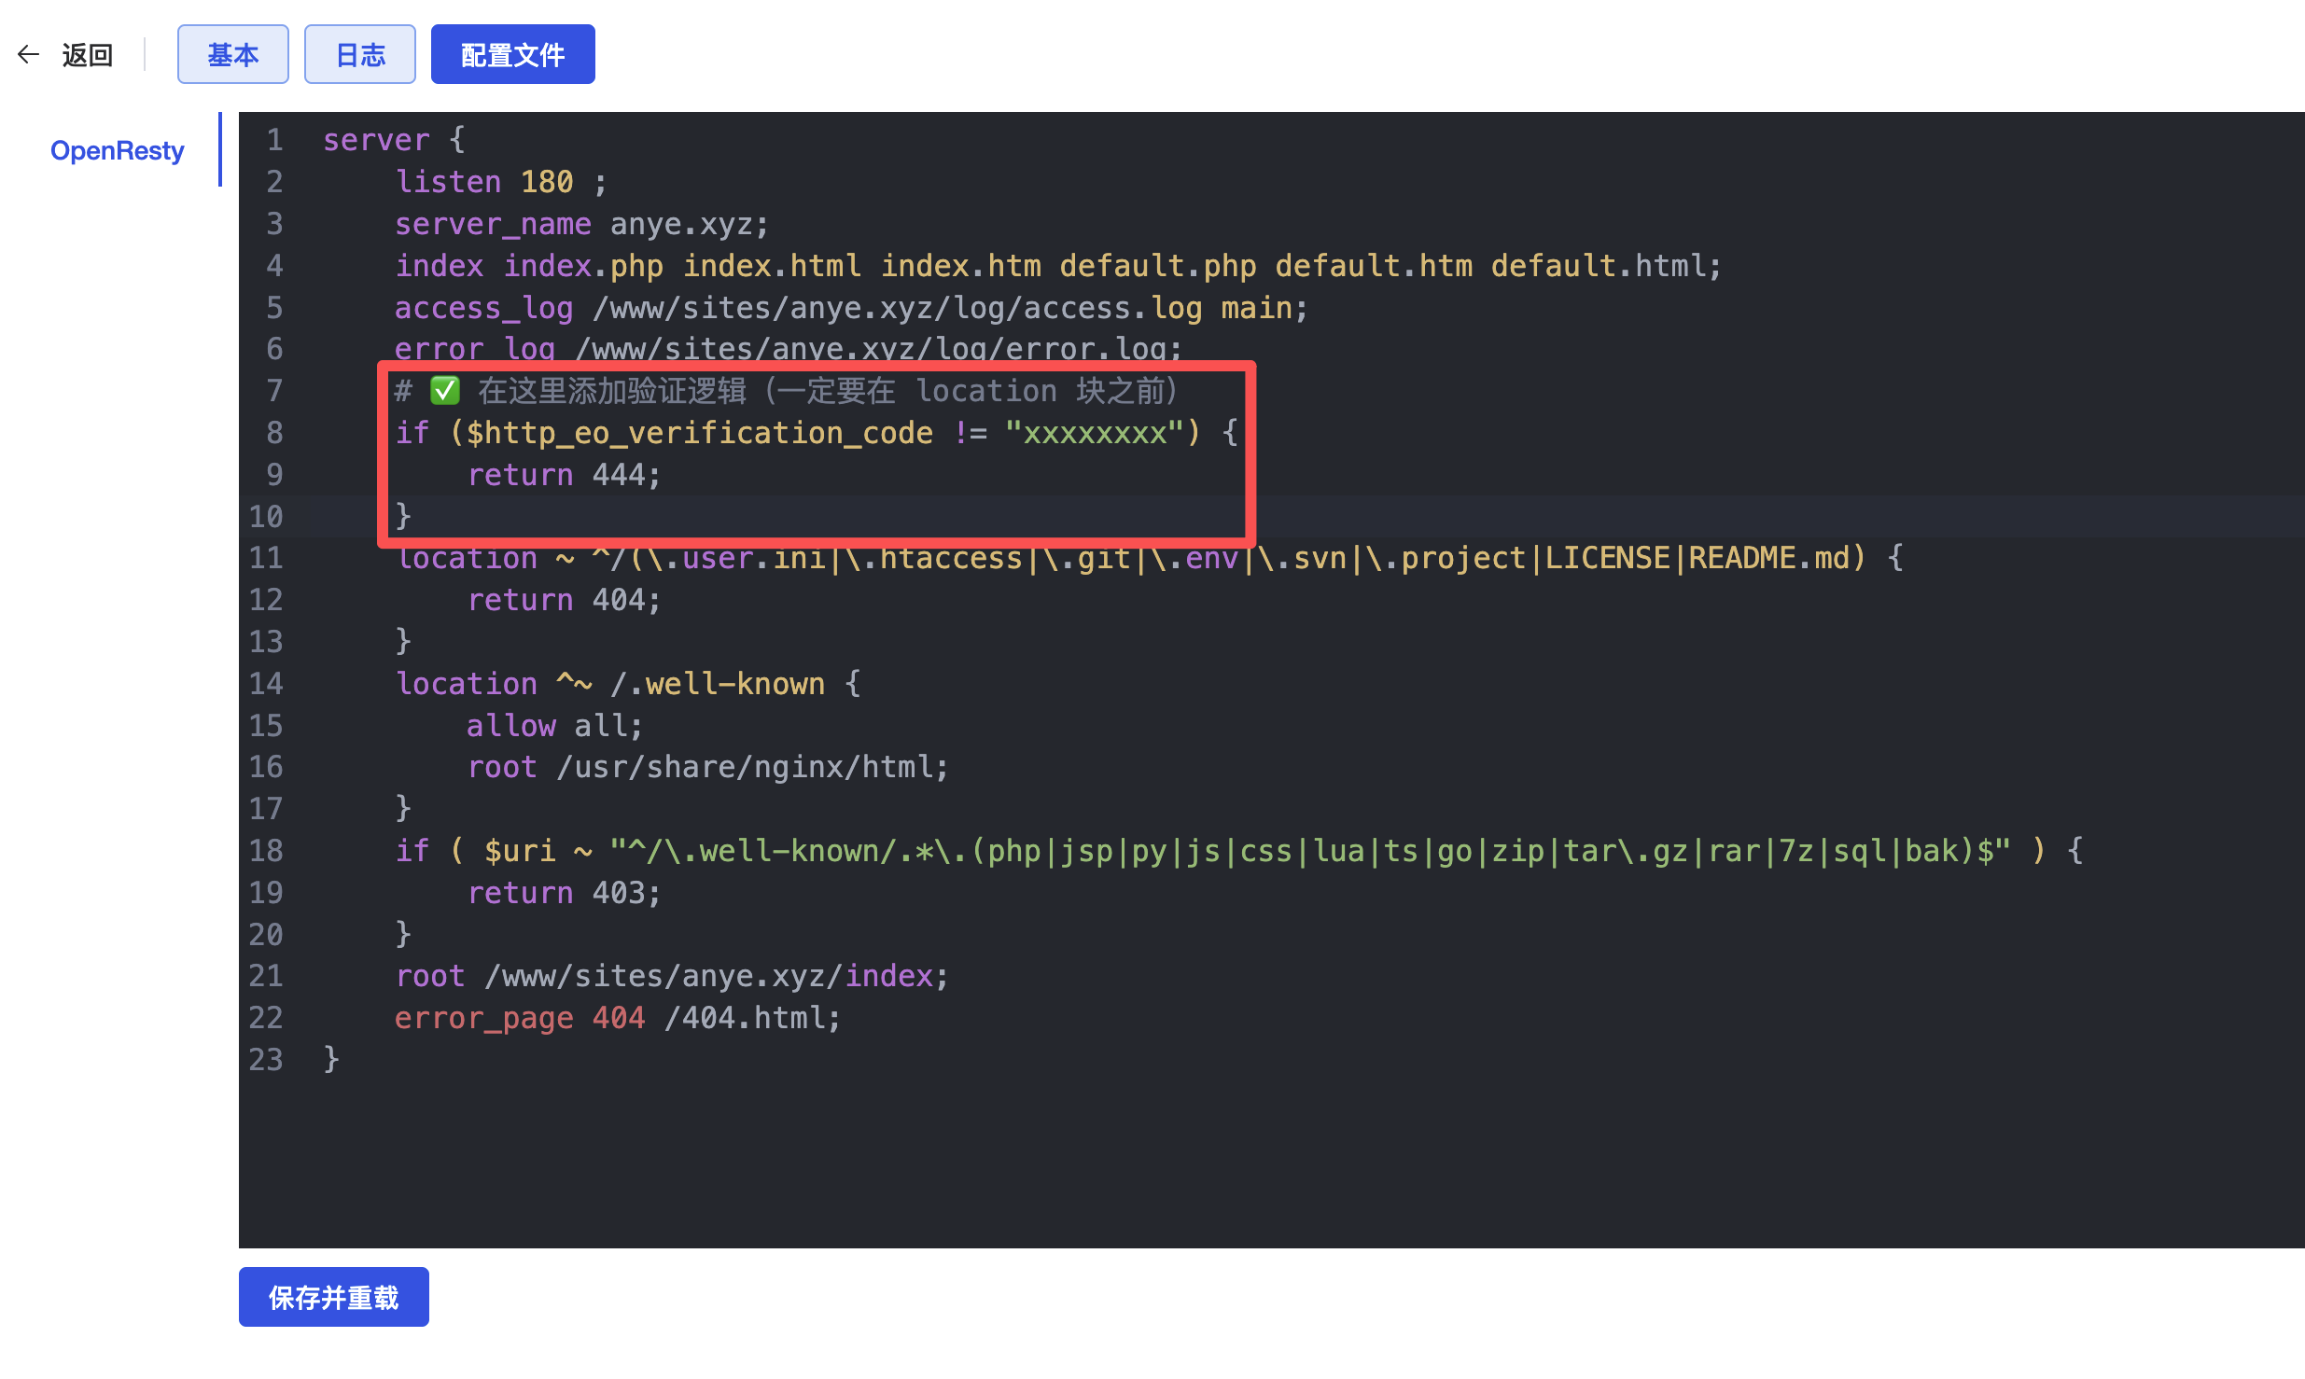Image resolution: width=2305 pixels, height=1379 pixels.
Task: Switch to the 基本 tab
Action: point(232,55)
